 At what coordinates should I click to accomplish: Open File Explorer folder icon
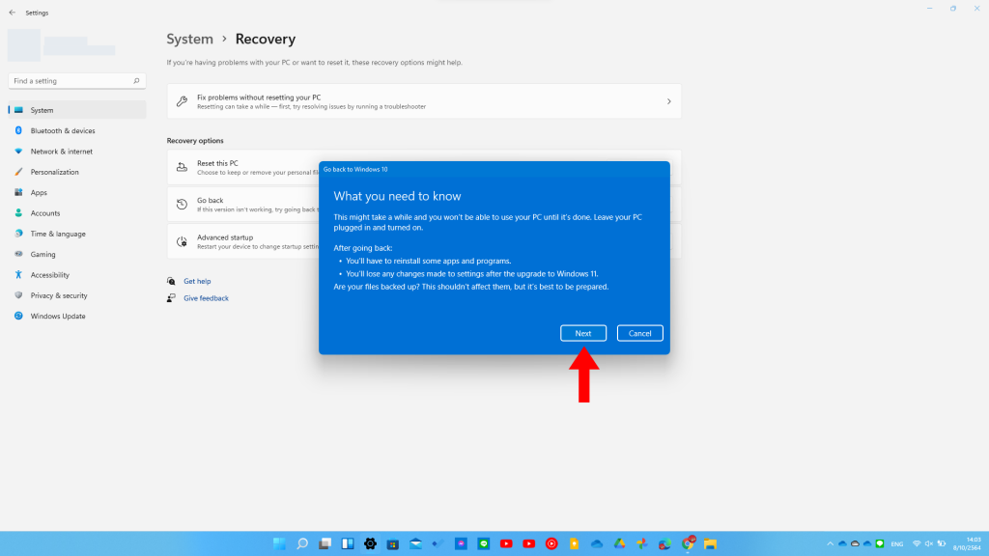[710, 543]
